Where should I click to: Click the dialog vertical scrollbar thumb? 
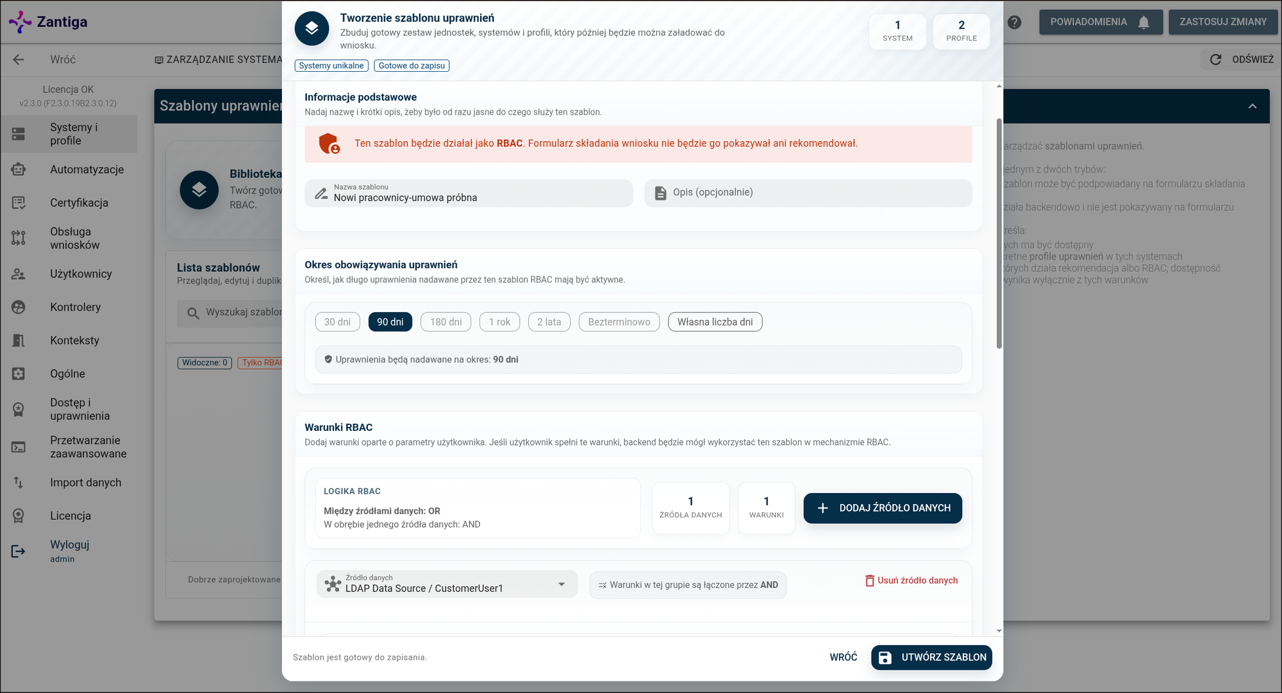999,233
